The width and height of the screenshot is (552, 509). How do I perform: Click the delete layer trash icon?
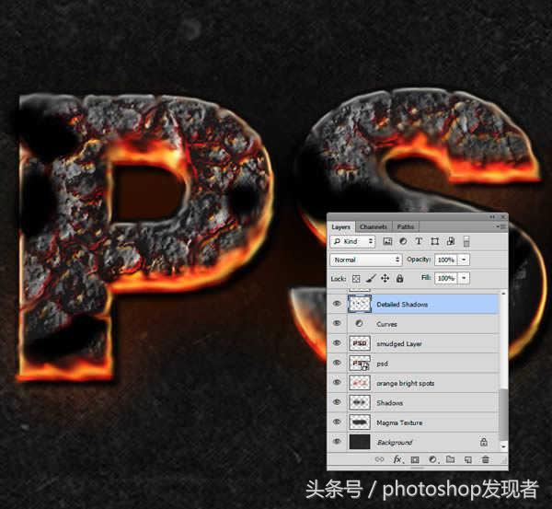pos(486,459)
